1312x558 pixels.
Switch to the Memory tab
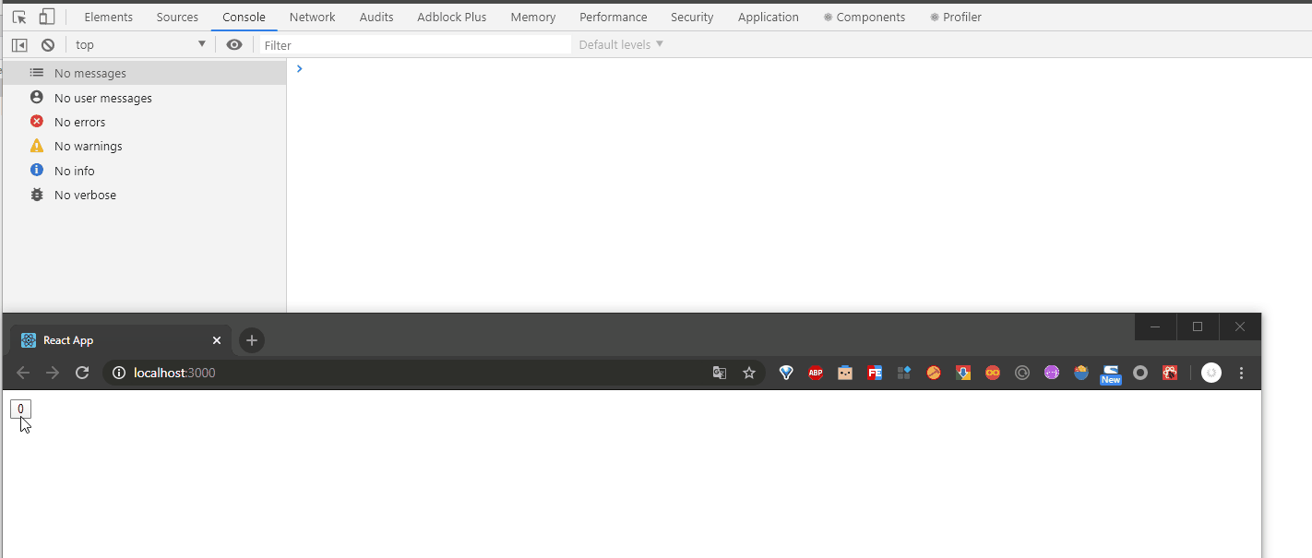[x=533, y=17]
